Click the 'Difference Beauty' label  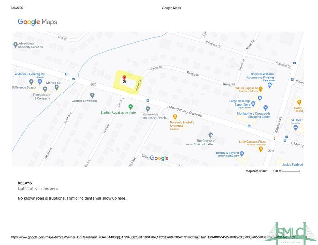tap(24, 87)
